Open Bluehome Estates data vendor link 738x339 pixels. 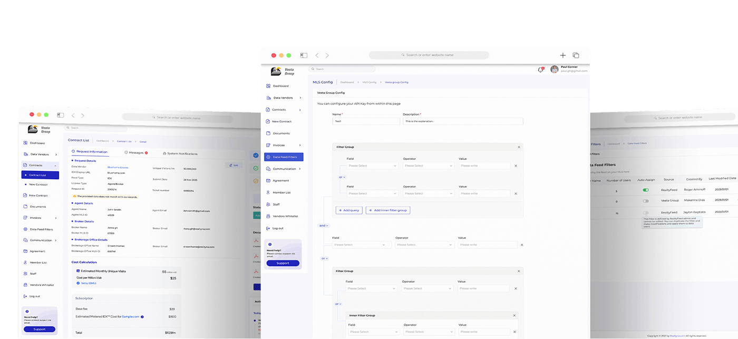tap(118, 167)
